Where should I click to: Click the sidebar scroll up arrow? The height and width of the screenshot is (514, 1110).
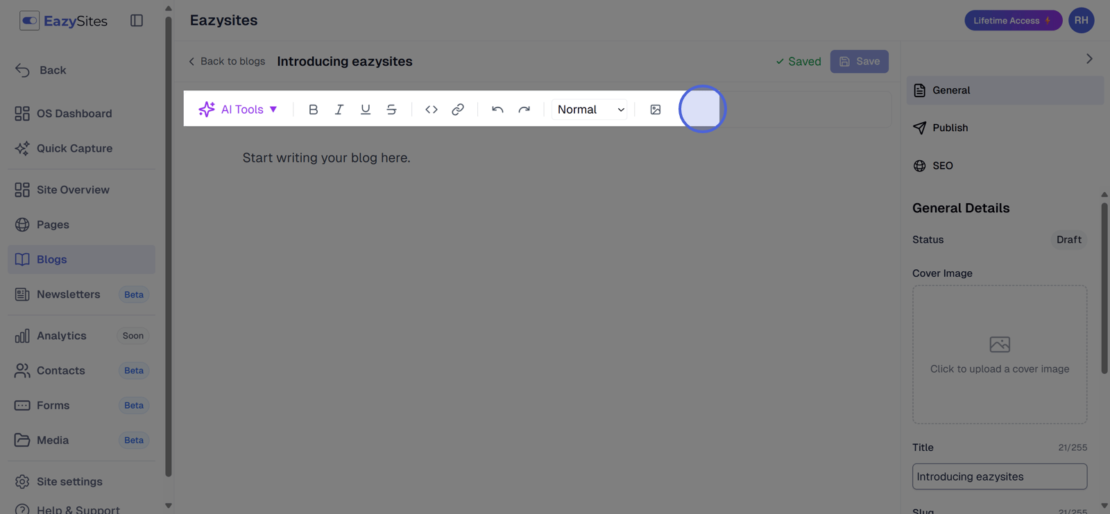coord(168,8)
